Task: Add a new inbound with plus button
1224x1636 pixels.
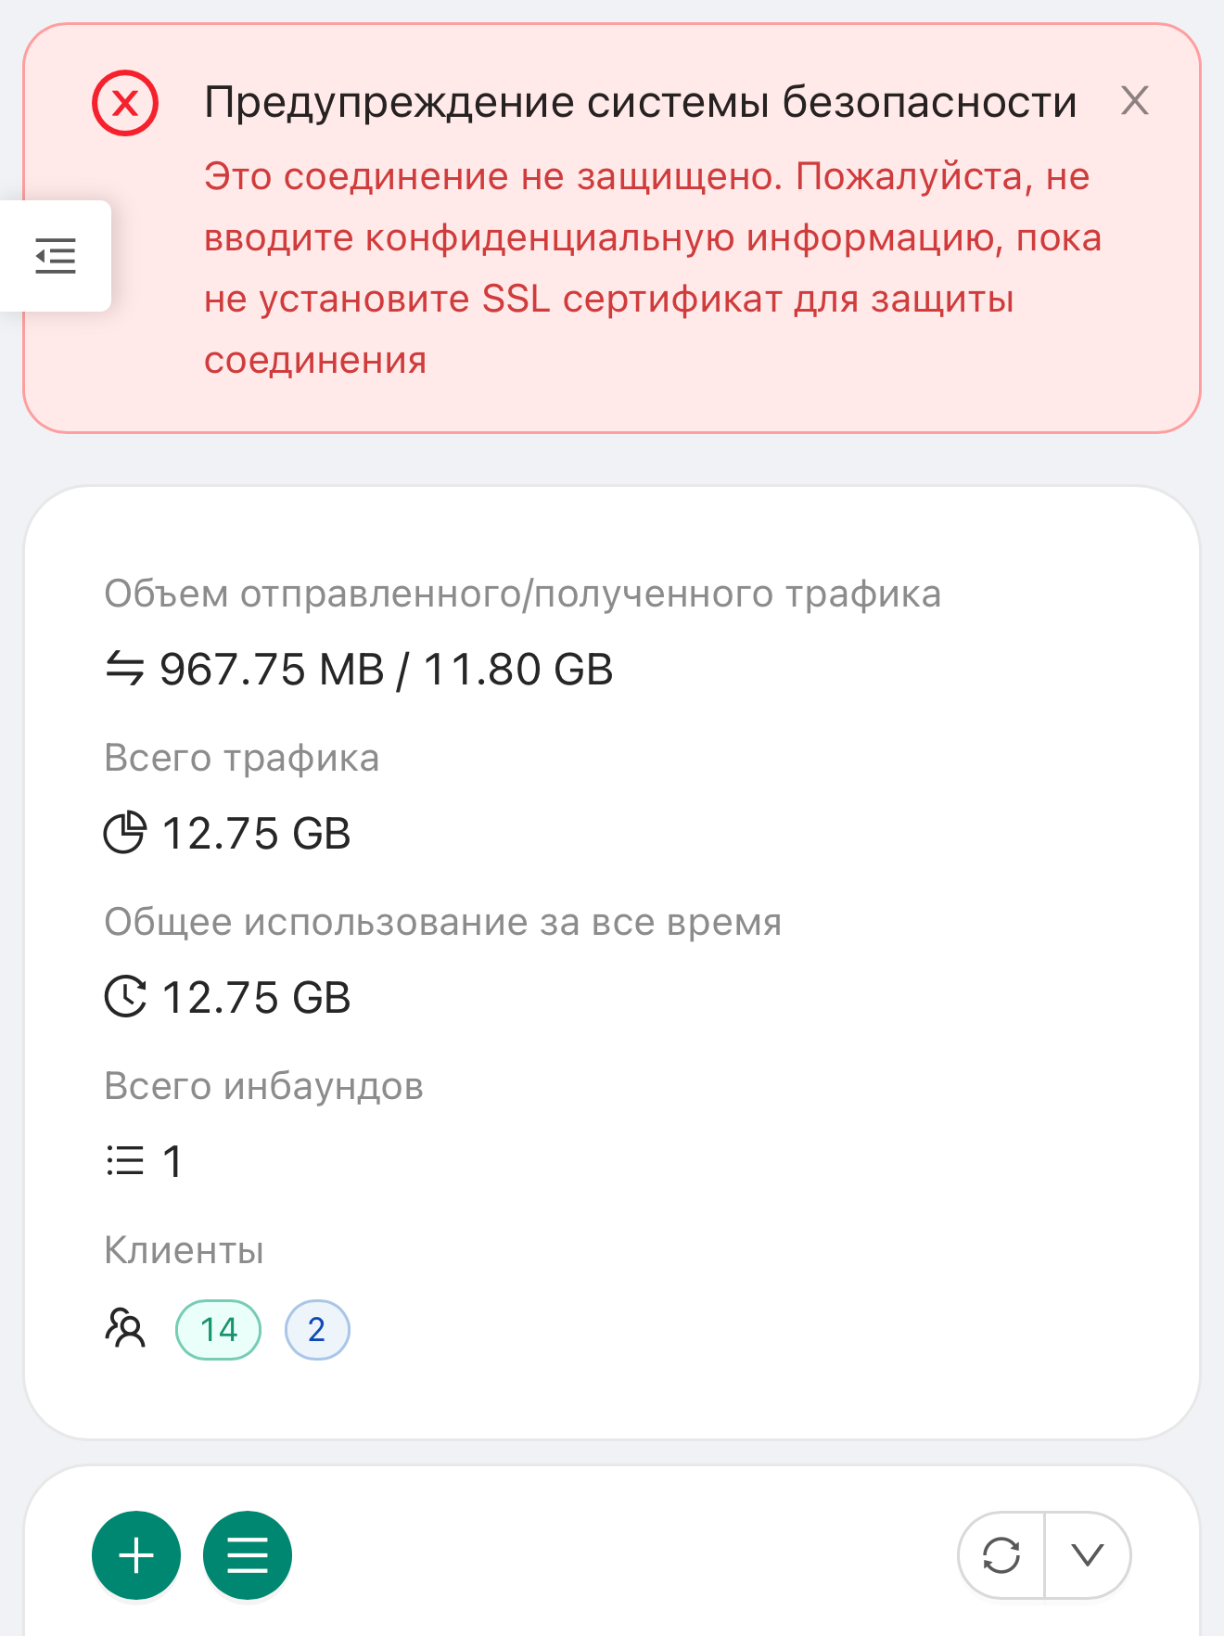Action: click(x=136, y=1555)
